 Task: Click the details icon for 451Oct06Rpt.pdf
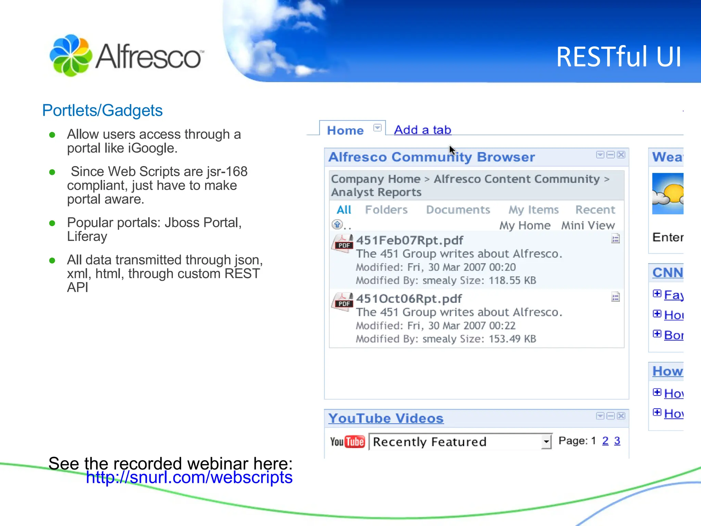(x=615, y=297)
